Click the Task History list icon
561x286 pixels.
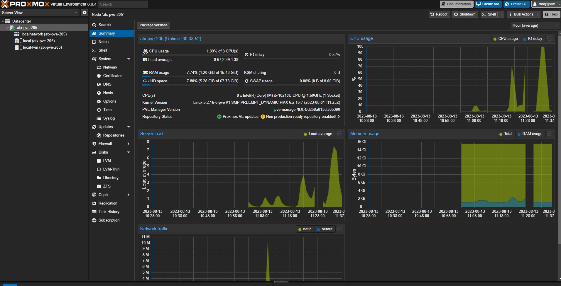coord(94,212)
